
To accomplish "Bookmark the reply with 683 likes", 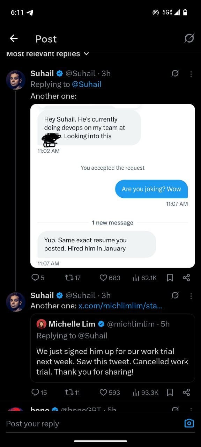I will tap(170, 278).
